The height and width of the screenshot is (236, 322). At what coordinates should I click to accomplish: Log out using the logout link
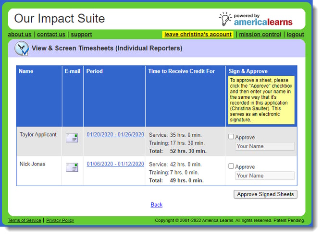295,35
